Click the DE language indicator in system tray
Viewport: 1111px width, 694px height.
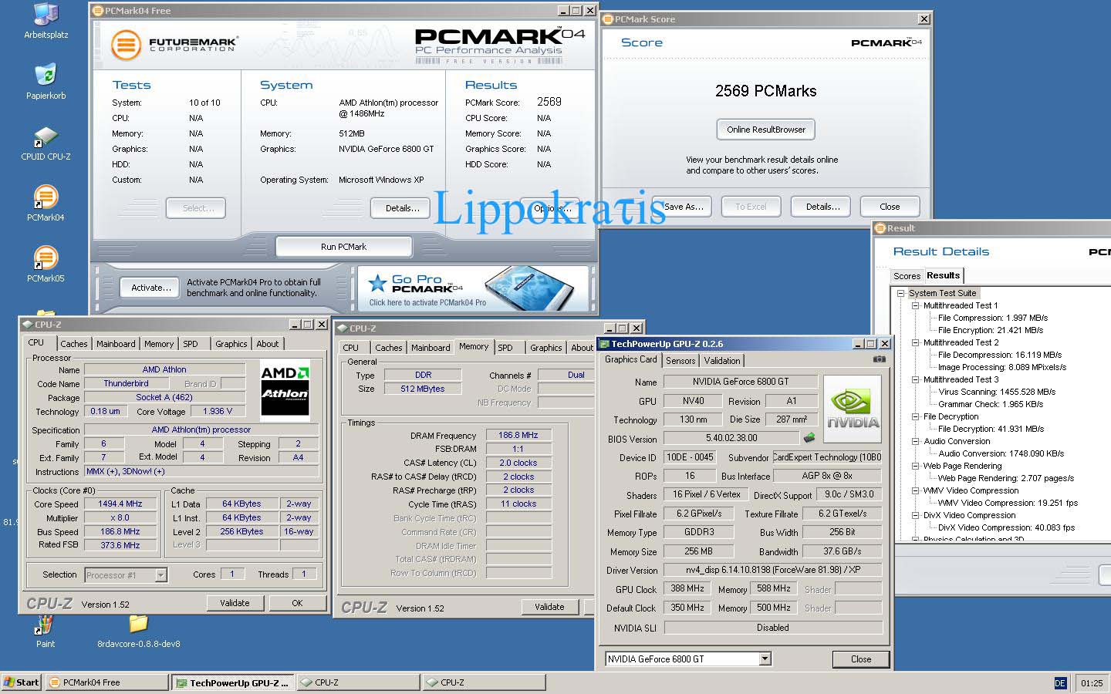[1060, 683]
